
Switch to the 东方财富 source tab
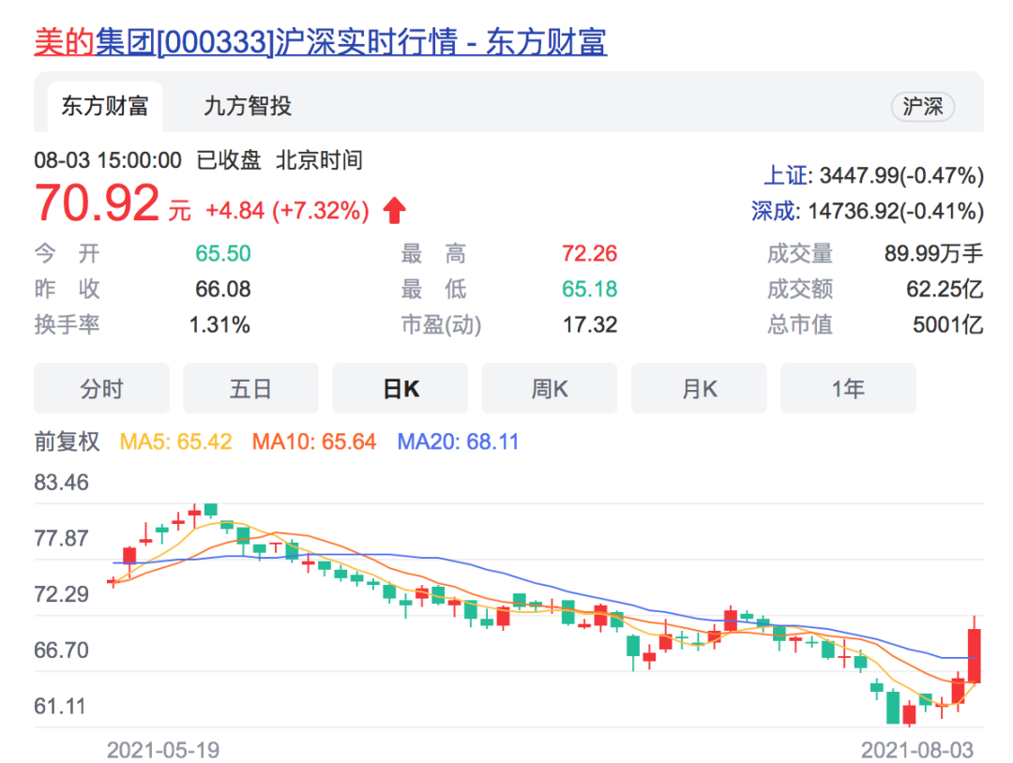(x=104, y=106)
